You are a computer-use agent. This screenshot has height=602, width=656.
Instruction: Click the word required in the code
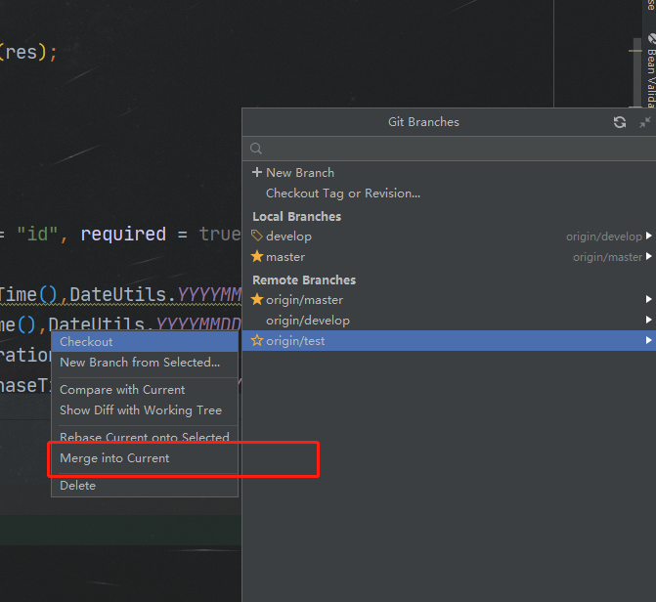coord(123,234)
